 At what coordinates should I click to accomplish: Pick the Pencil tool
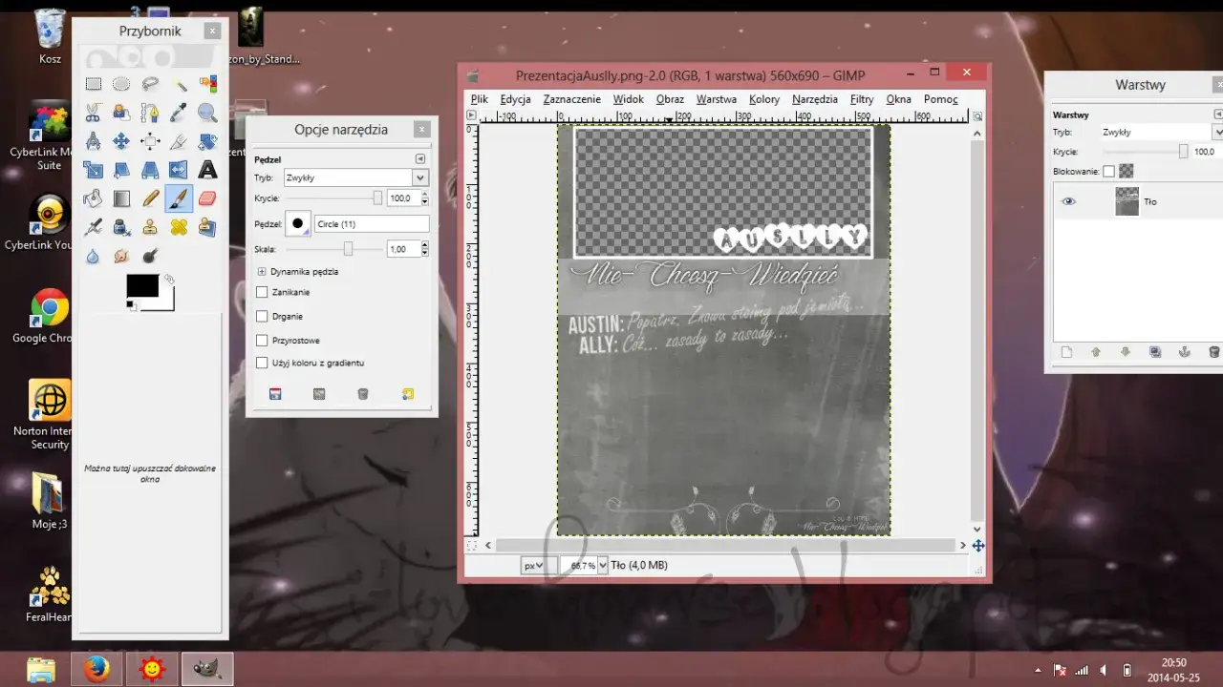click(x=150, y=198)
